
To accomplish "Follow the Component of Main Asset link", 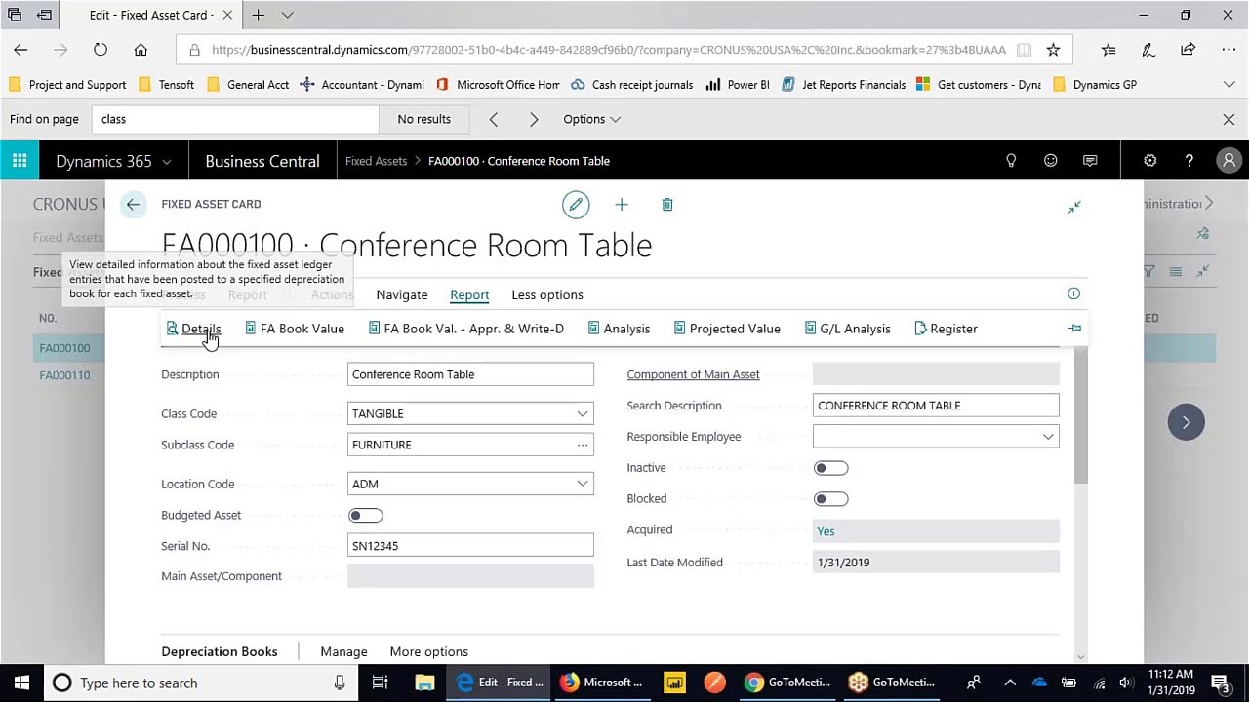I will click(693, 374).
